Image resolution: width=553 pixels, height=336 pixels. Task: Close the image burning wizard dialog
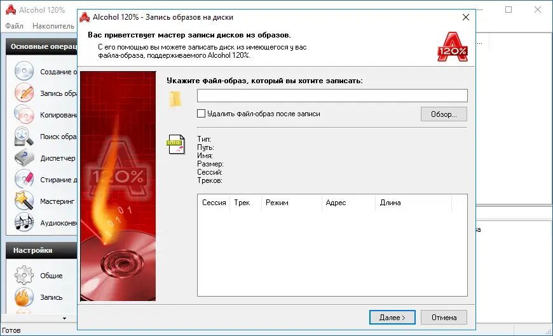465,17
